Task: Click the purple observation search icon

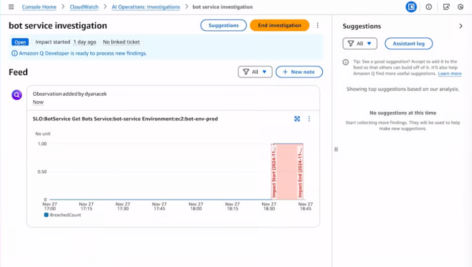Action: point(17,94)
